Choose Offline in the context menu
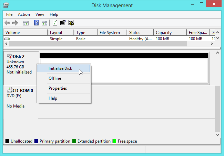The image size is (224, 156). pyautogui.click(x=55, y=78)
